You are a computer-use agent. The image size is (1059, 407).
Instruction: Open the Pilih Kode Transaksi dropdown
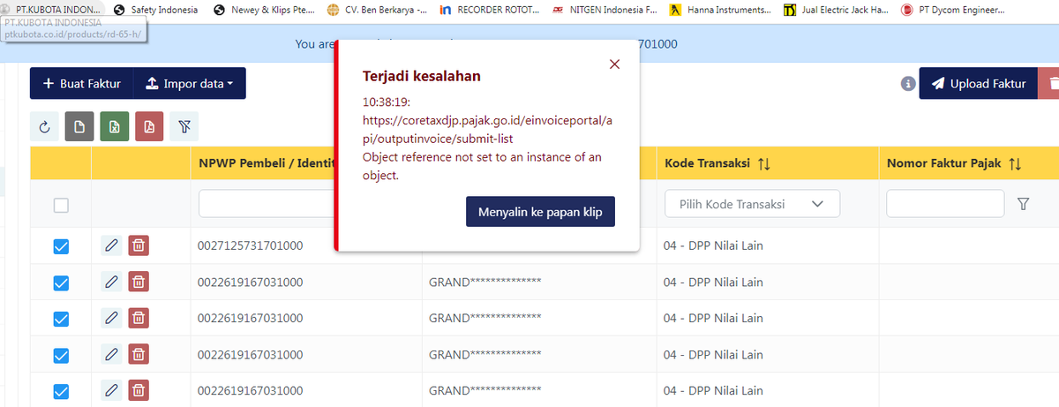(752, 204)
